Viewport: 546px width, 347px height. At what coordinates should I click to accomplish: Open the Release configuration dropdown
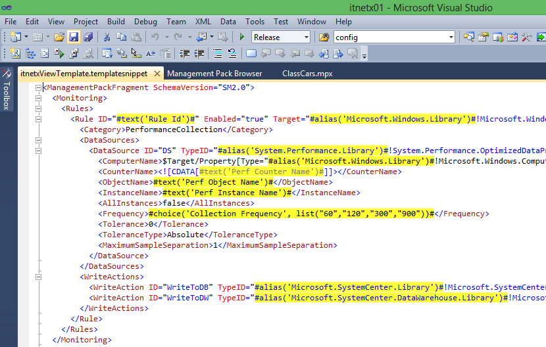306,37
